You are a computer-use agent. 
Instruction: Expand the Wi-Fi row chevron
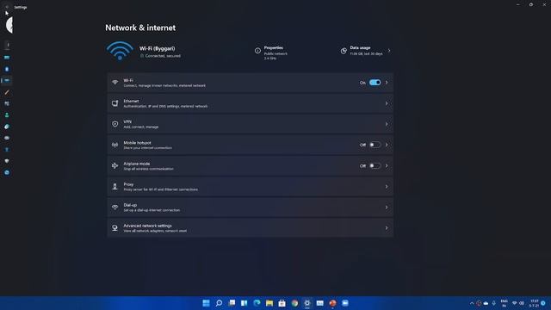(387, 83)
